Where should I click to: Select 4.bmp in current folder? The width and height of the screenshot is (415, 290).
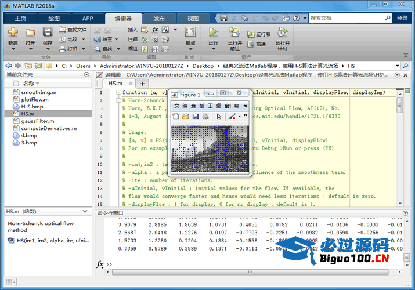point(29,135)
